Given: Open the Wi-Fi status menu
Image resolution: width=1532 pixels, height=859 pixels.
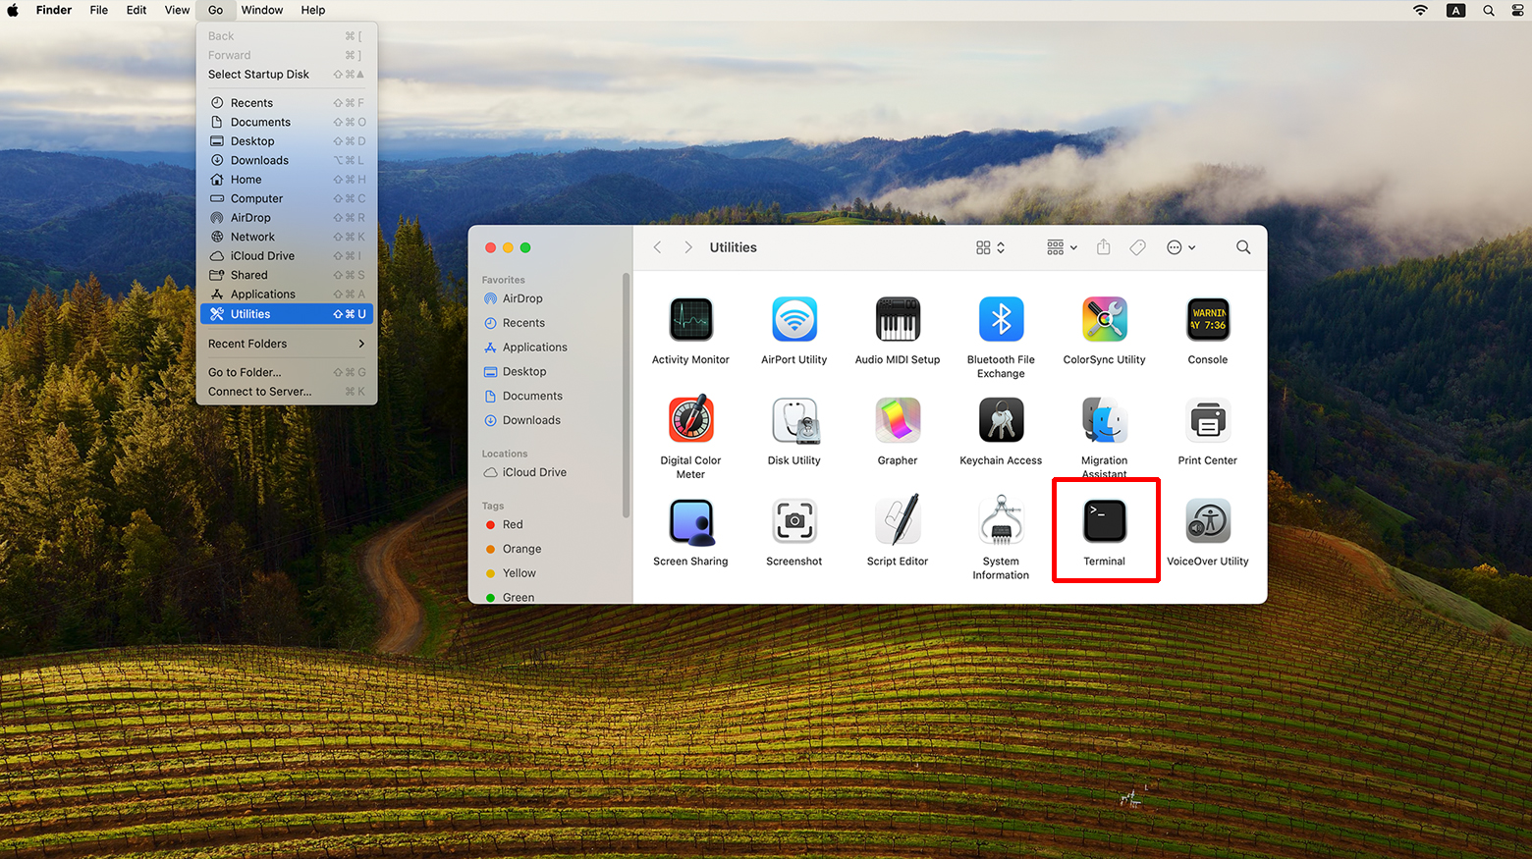Looking at the screenshot, I should click(x=1420, y=10).
